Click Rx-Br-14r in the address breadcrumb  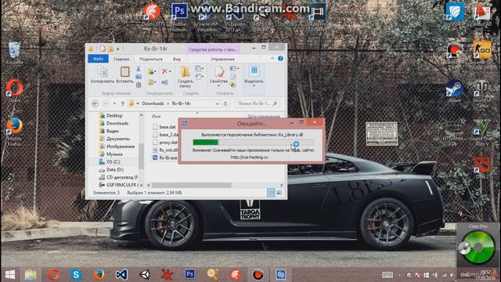(x=181, y=103)
